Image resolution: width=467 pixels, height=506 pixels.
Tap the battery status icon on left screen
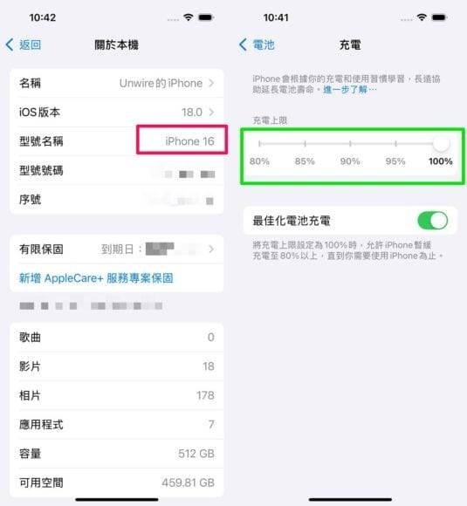(x=206, y=17)
